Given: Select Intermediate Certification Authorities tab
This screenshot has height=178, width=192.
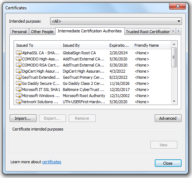Looking at the screenshot, I should (90, 31).
